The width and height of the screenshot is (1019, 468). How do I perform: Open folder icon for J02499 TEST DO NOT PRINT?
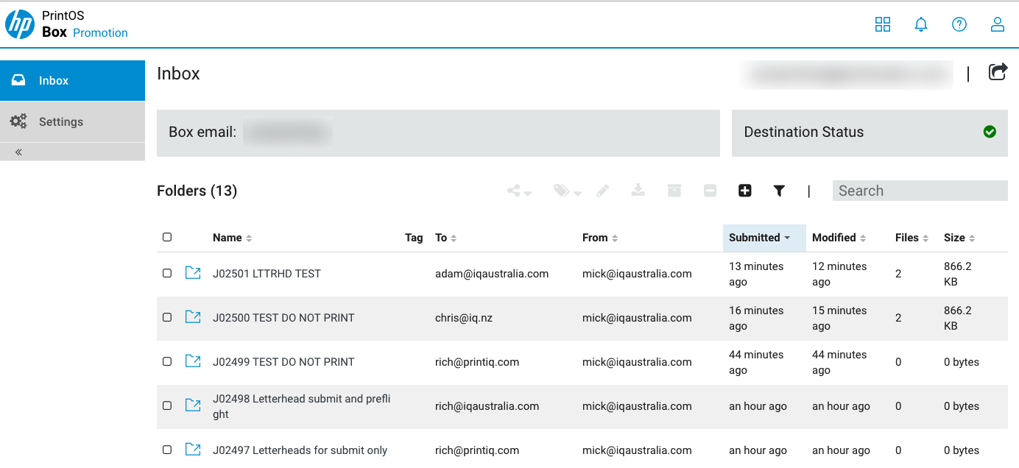point(193,361)
